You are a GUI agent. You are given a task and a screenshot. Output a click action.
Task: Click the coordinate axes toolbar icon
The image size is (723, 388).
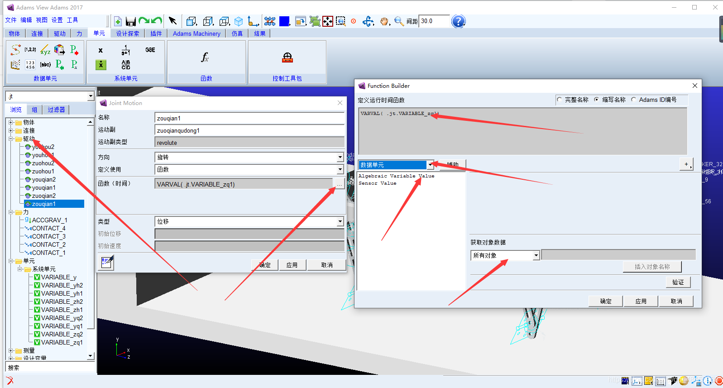coord(254,21)
